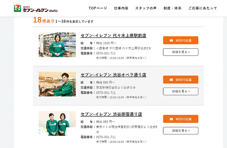Open 制度・体系 in the navigation
This screenshot has width=227, height=148.
[x=172, y=8]
